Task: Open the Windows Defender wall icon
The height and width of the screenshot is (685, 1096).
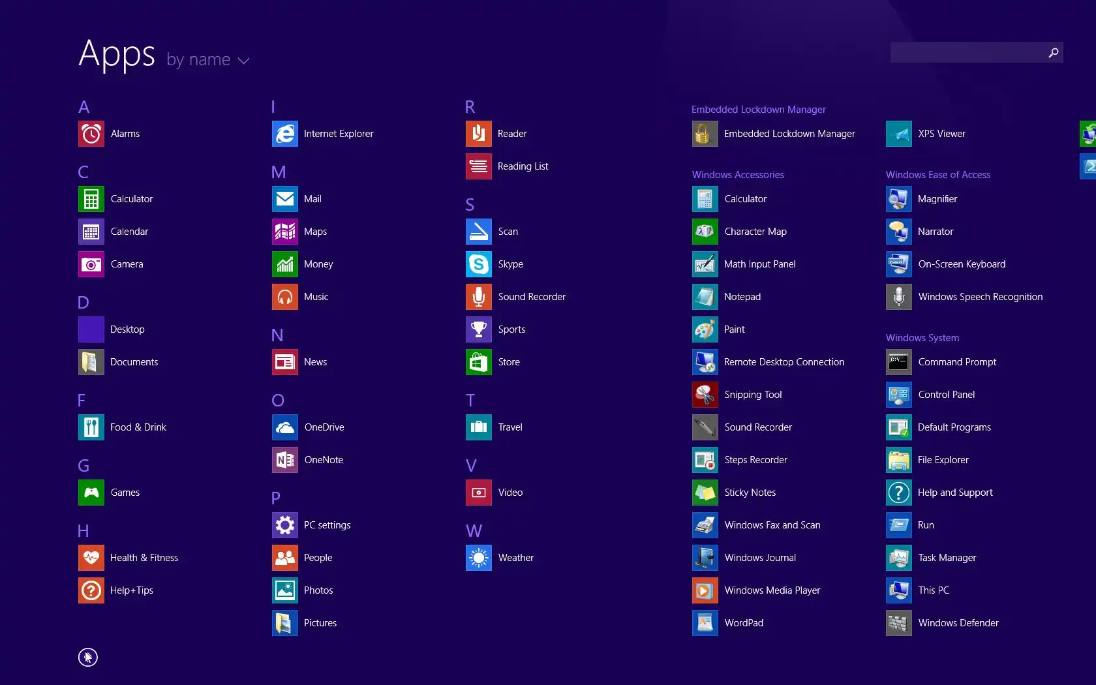Action: point(899,623)
